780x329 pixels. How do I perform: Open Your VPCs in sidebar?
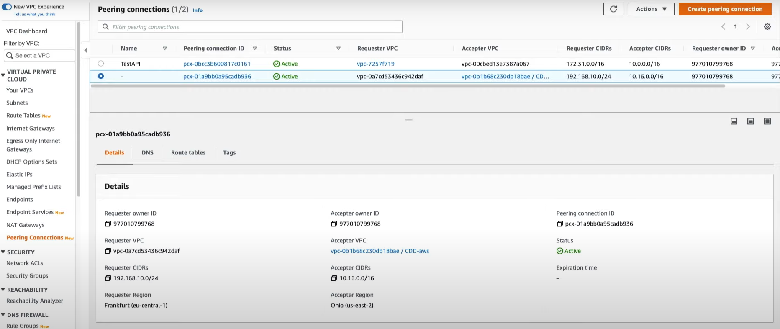point(20,90)
